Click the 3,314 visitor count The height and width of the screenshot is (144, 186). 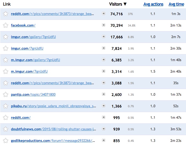pos(116,72)
